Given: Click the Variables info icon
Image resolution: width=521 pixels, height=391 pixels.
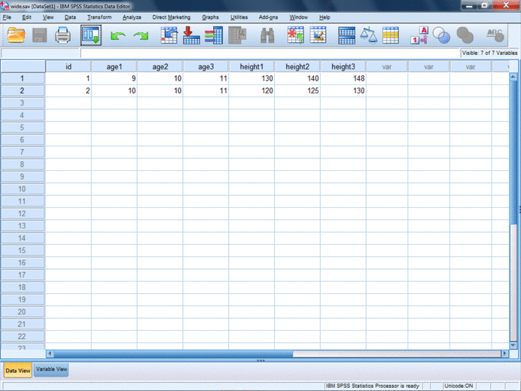Looking at the screenshot, I should pos(214,35).
